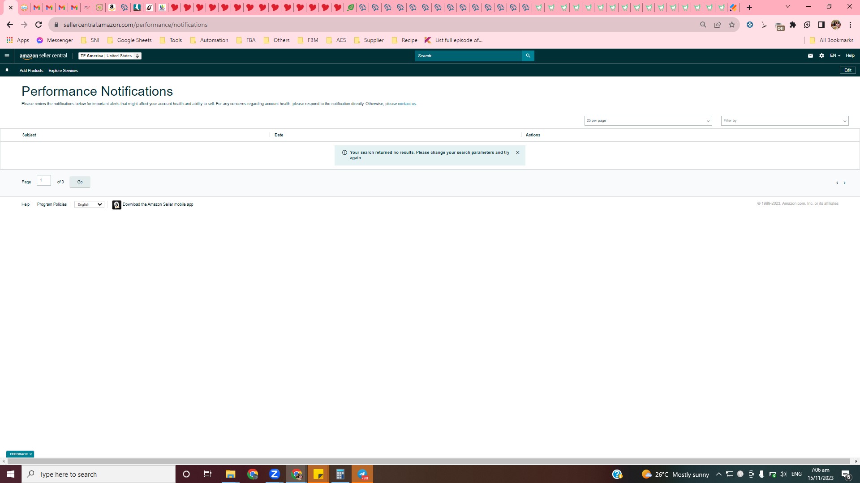Open the Google Sheets bookmark folder
860x483 pixels.
click(x=129, y=40)
